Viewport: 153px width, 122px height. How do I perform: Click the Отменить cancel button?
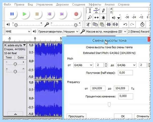[142, 116]
